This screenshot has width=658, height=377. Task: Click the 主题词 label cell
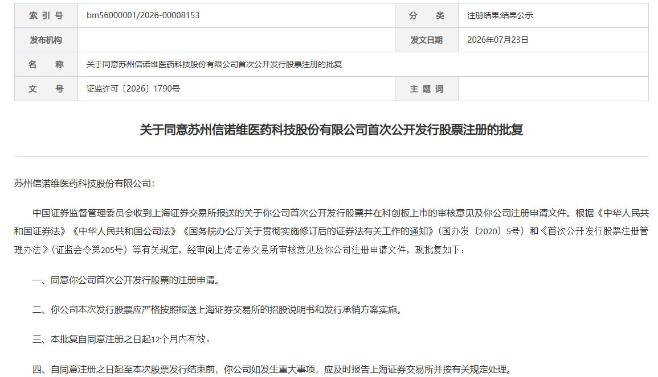pyautogui.click(x=426, y=88)
